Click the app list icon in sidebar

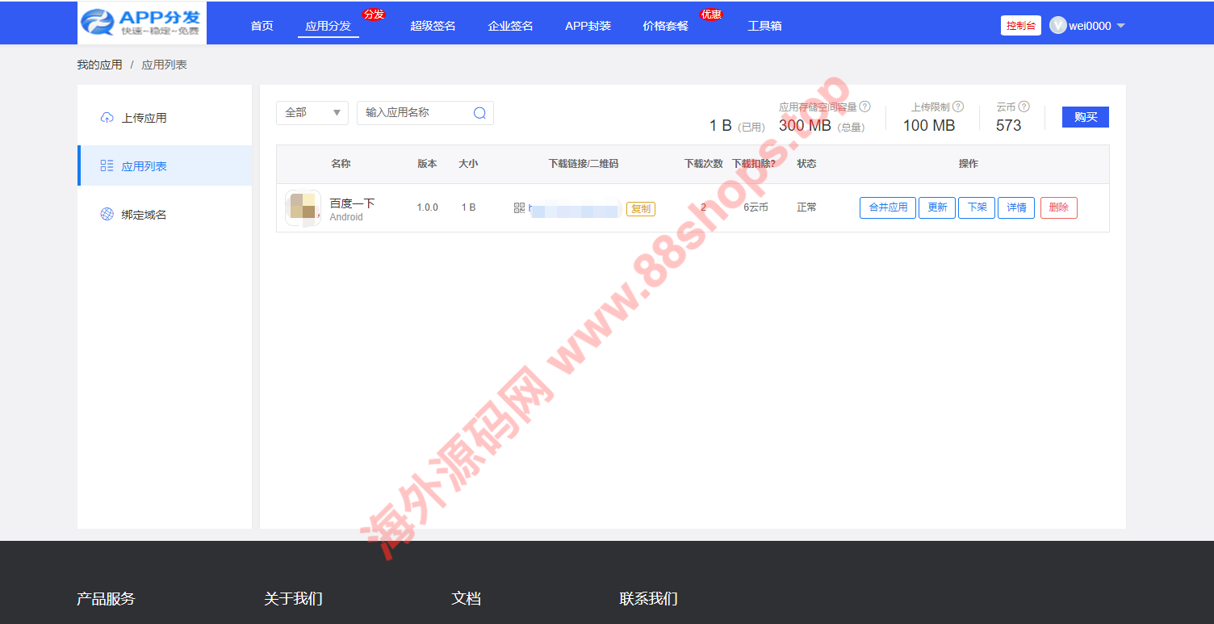click(x=107, y=166)
